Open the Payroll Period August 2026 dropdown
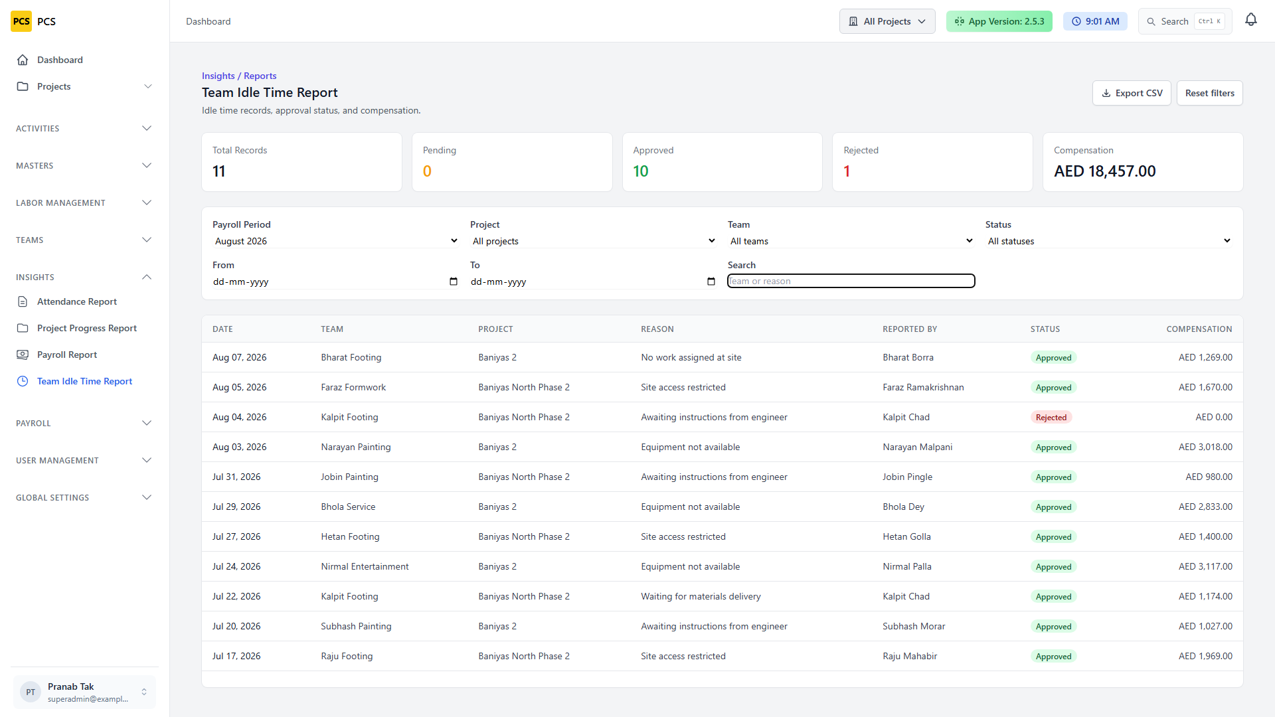 (x=336, y=241)
